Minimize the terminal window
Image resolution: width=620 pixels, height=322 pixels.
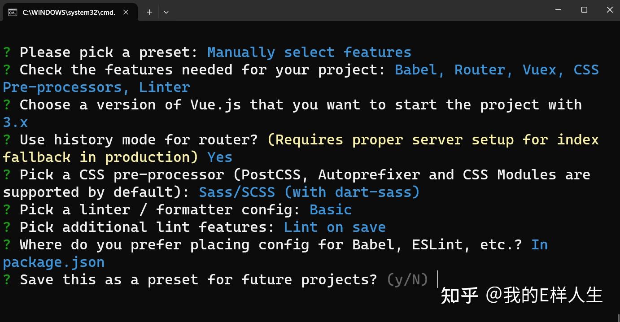[x=559, y=9]
